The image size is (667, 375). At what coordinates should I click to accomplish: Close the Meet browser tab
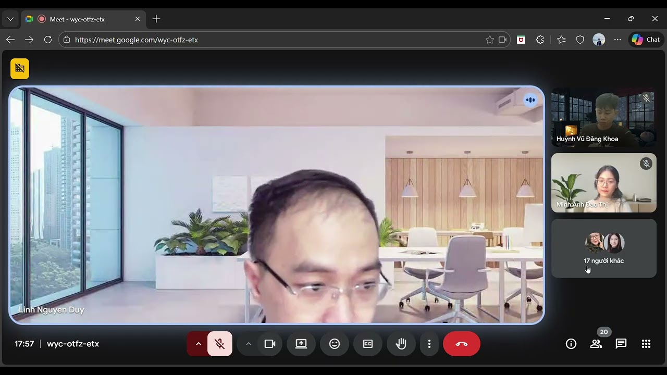click(x=138, y=19)
